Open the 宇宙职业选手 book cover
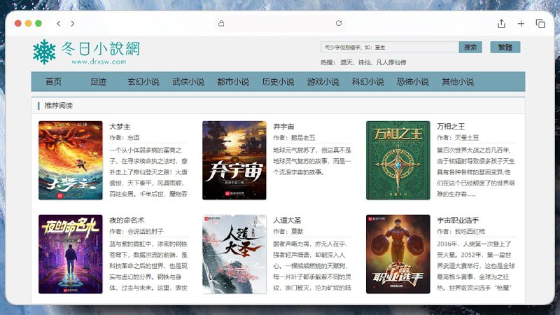The width and height of the screenshot is (560, 315). [398, 254]
